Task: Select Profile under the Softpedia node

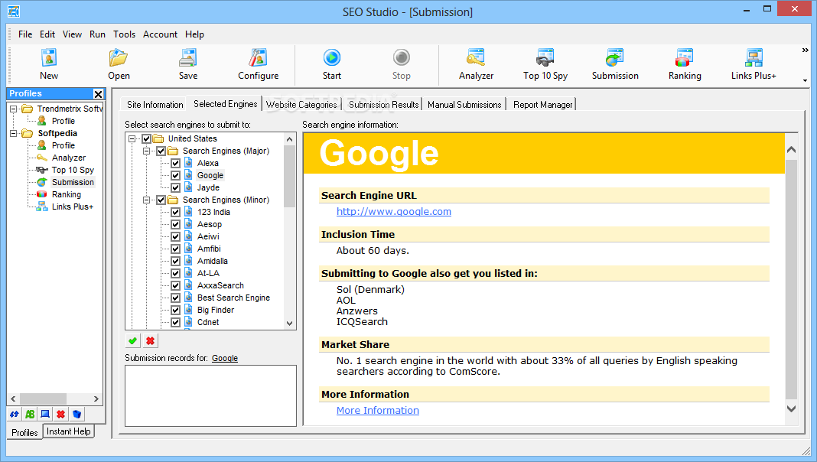Action: pos(63,145)
